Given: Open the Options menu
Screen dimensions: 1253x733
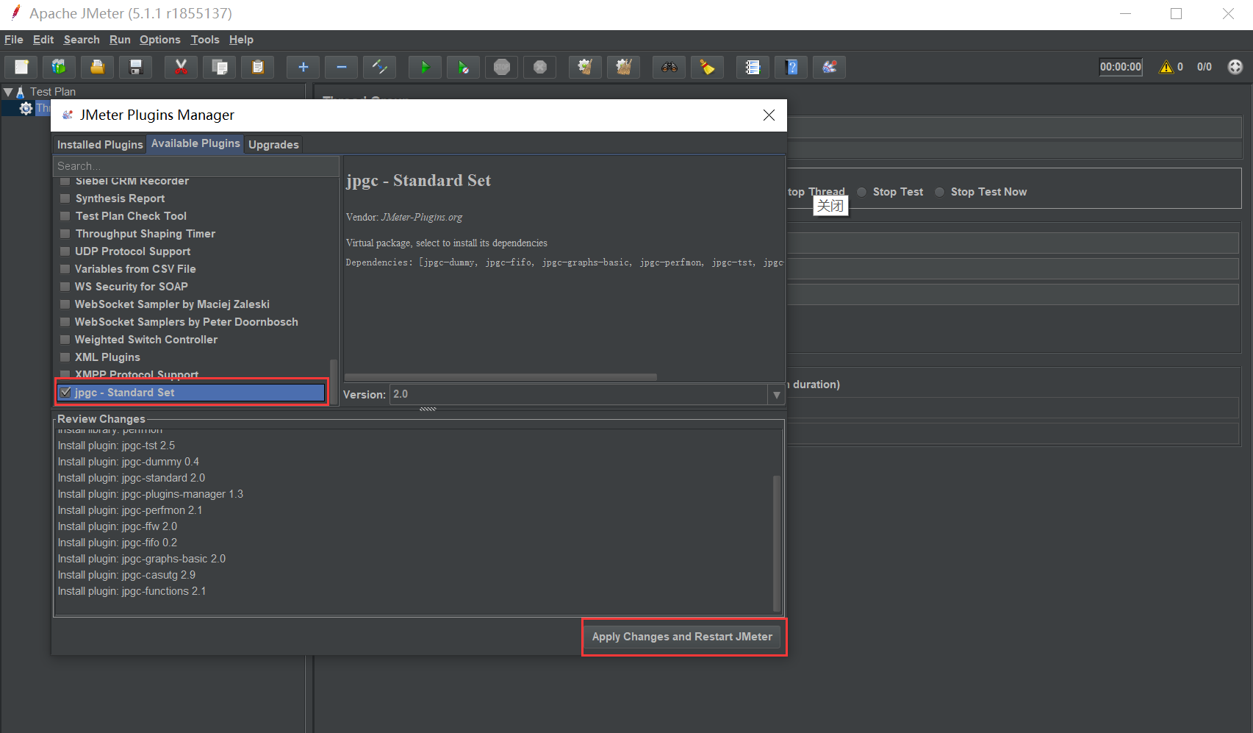Looking at the screenshot, I should point(160,40).
